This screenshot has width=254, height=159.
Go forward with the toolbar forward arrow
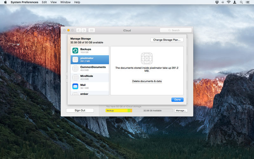pyautogui.click(x=84, y=30)
